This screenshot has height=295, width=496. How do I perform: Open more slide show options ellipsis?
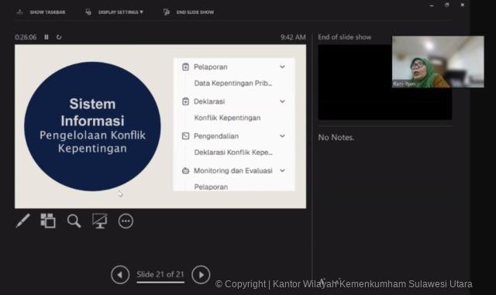(126, 221)
